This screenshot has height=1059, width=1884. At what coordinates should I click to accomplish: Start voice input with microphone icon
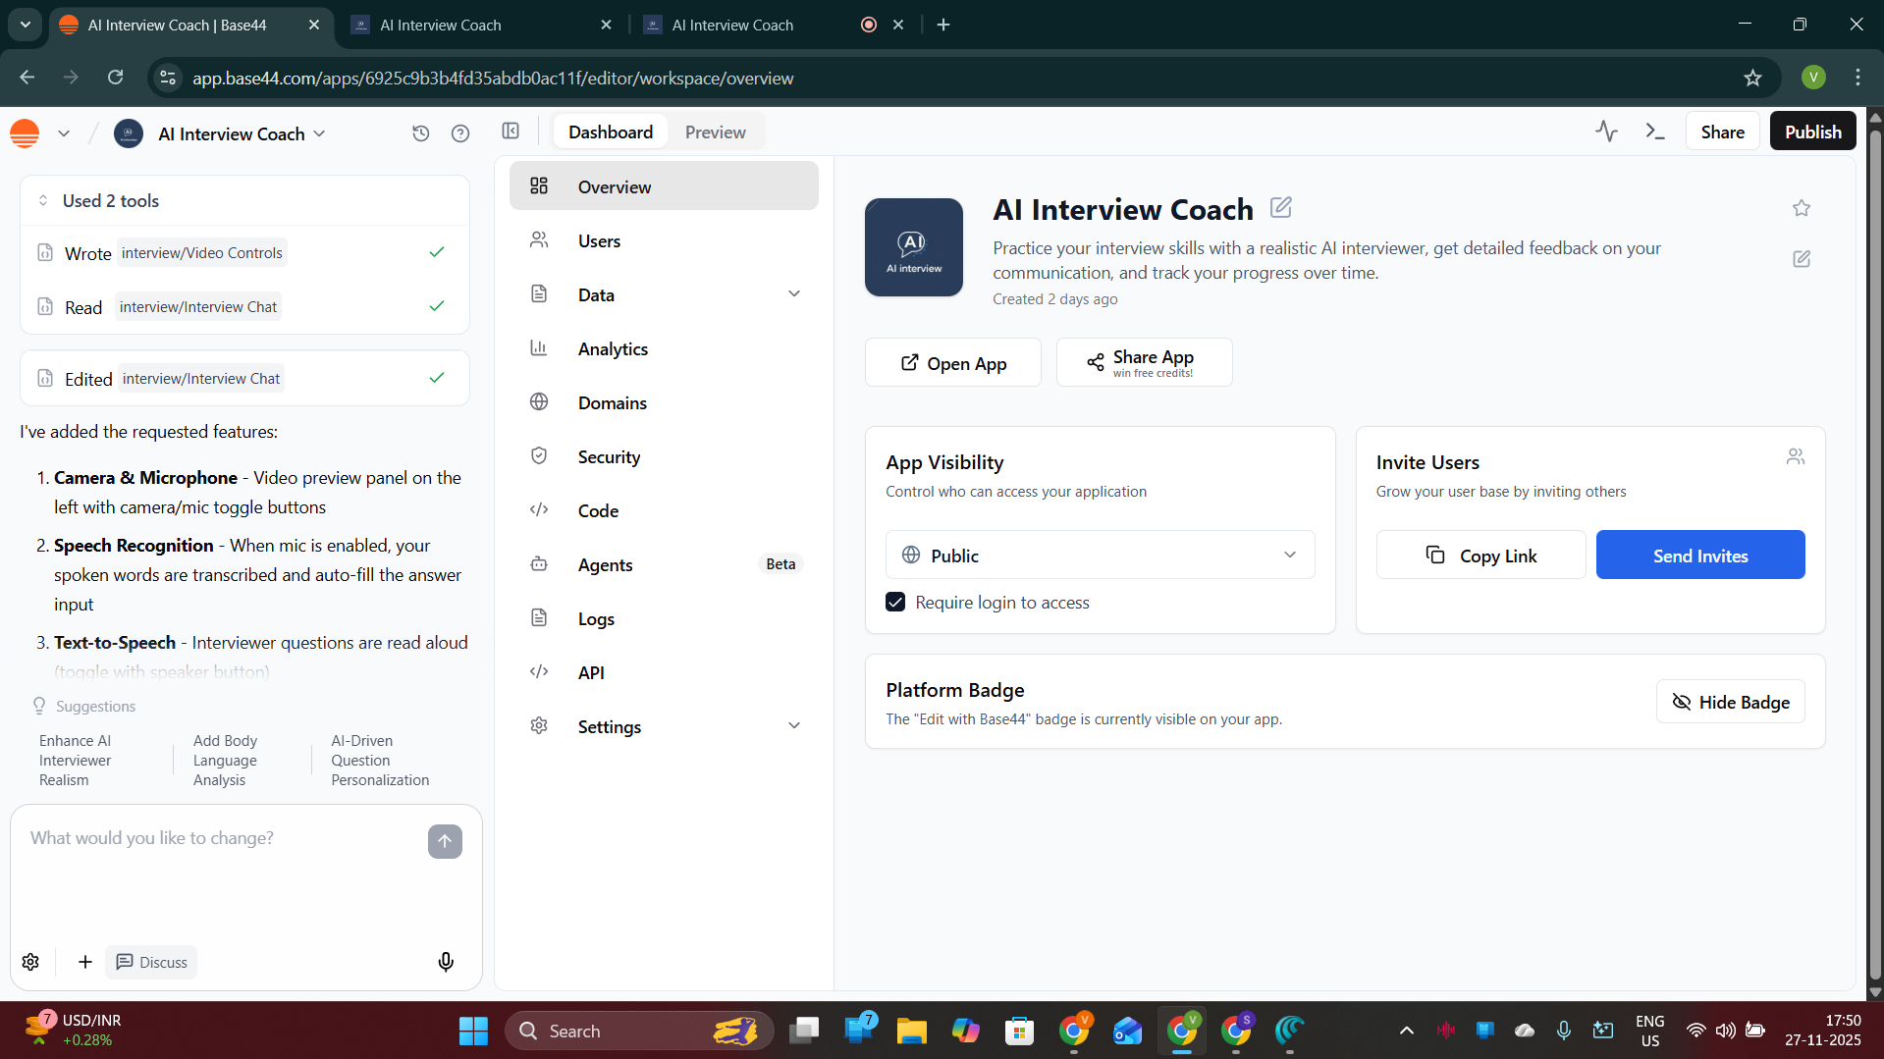[446, 962]
